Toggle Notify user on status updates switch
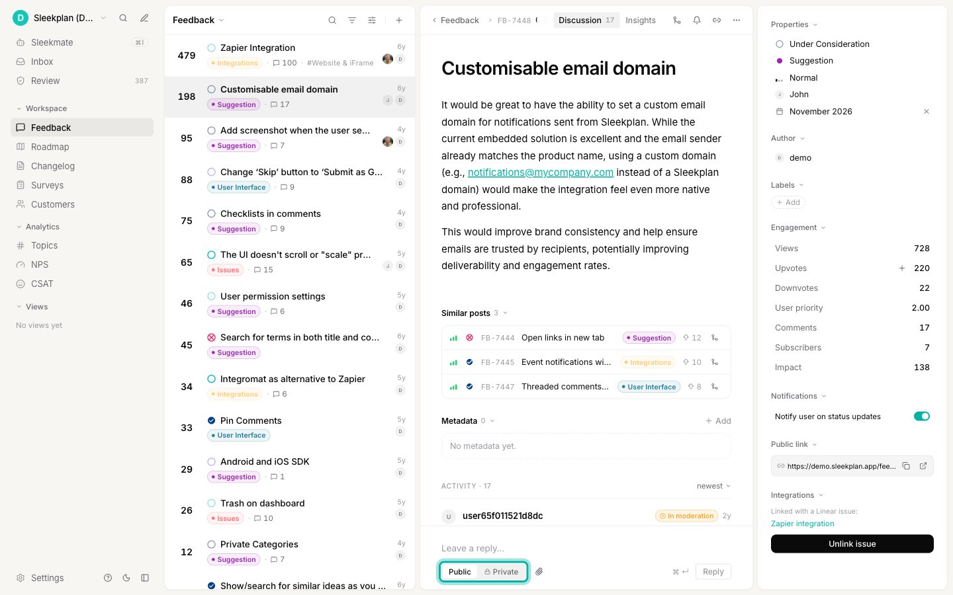Viewport: 953px width, 595px height. click(922, 416)
